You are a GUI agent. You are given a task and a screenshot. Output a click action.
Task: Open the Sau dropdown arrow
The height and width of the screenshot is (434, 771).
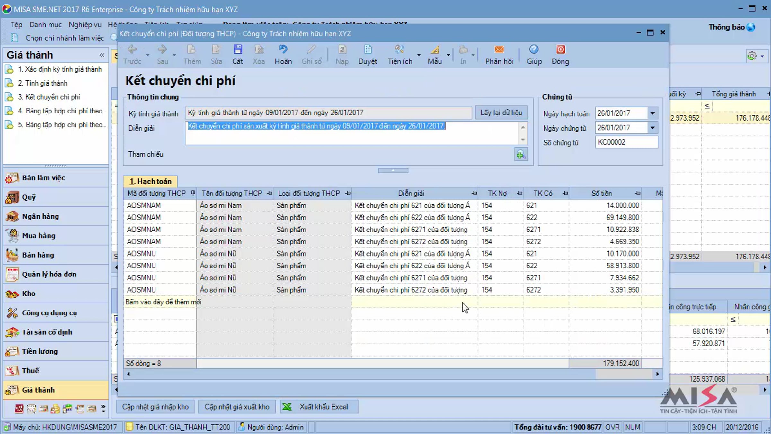[x=174, y=55]
